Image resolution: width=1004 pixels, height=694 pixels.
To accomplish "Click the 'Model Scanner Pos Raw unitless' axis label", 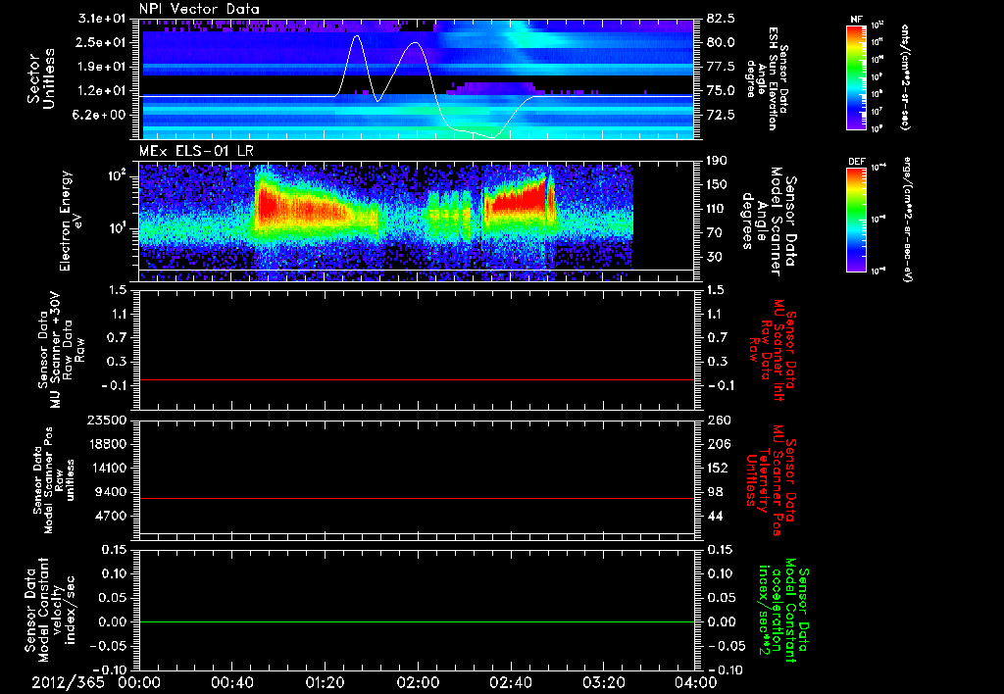I will coord(54,480).
